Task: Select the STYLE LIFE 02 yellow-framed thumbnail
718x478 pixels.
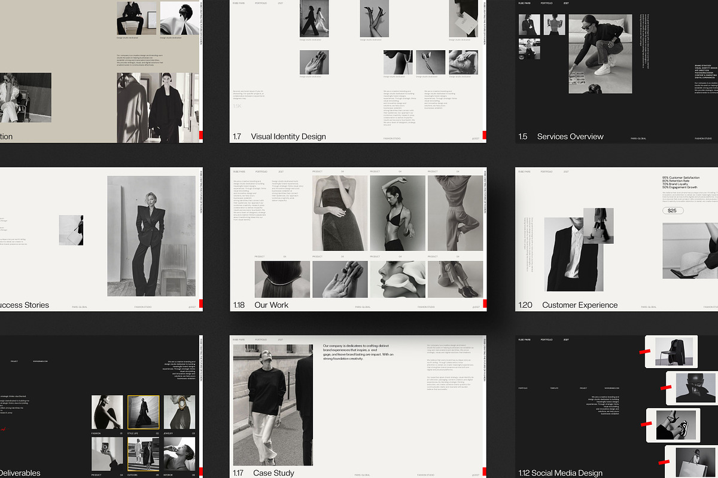Action: point(144,412)
